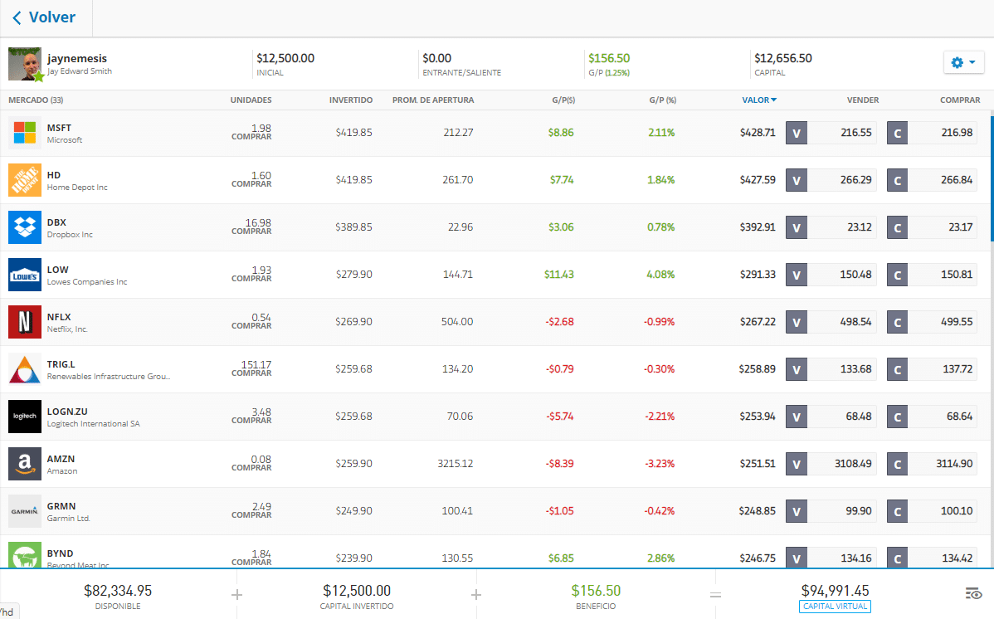The image size is (994, 619).
Task: Open Dropbox Inc market name
Action: [70, 235]
